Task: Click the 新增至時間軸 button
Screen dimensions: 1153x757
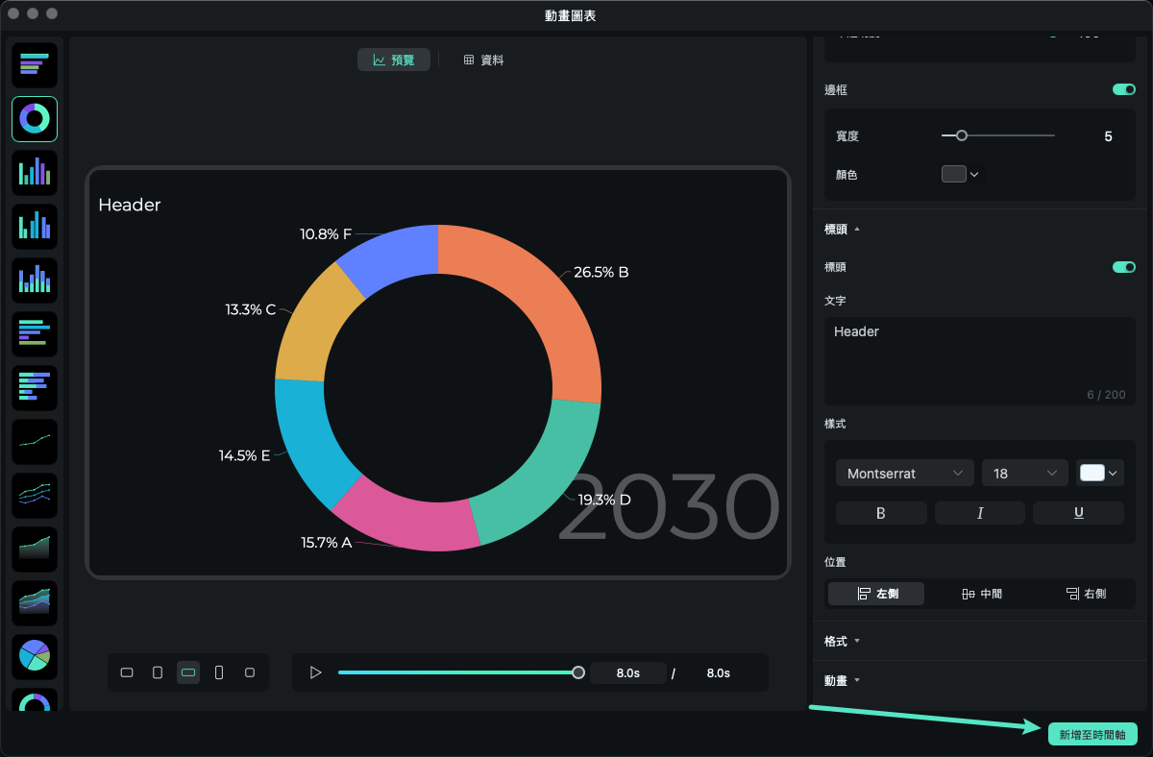Action: [x=1092, y=734]
